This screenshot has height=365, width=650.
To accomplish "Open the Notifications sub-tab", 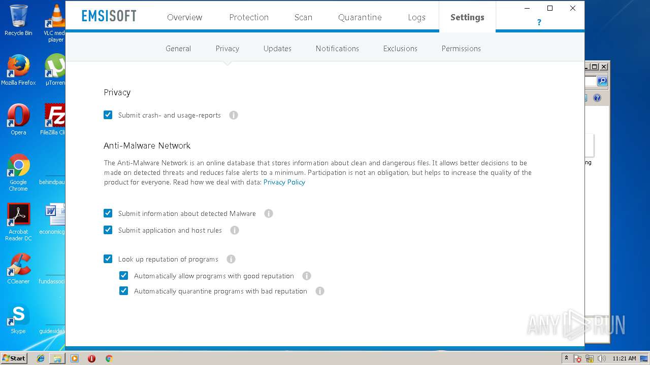I will [x=337, y=49].
